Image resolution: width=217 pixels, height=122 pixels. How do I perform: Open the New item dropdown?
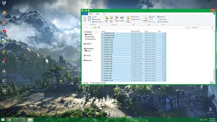(x=135, y=17)
